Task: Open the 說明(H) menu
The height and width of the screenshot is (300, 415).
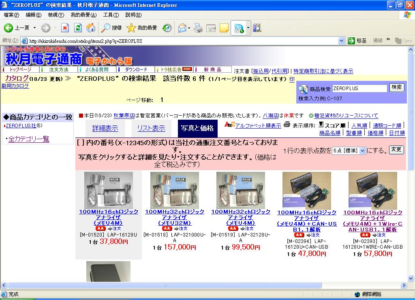Action: pos(133,15)
